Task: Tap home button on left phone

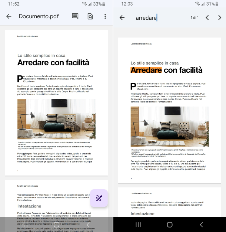Action: (x=56, y=225)
